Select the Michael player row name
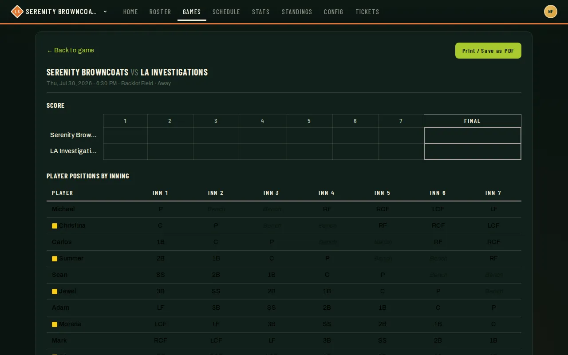The image size is (568, 355). 63,209
